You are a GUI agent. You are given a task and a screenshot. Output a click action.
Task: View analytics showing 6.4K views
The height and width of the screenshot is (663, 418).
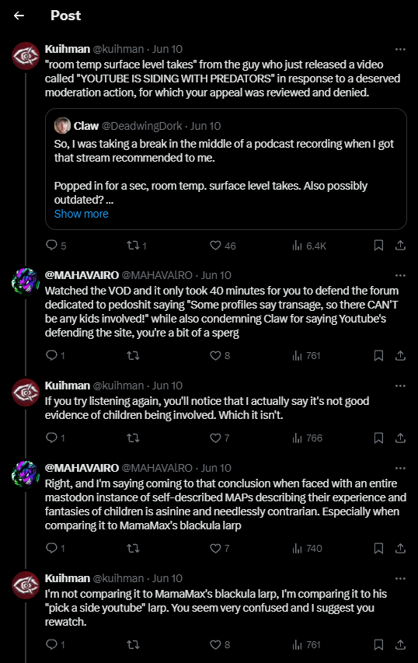tap(309, 246)
